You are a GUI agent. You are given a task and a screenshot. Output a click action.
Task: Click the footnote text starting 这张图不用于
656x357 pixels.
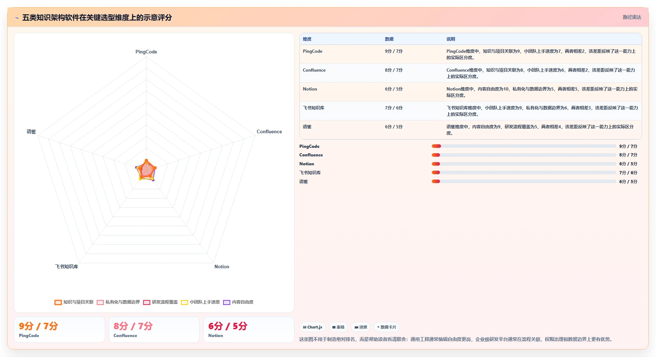[x=457, y=339]
